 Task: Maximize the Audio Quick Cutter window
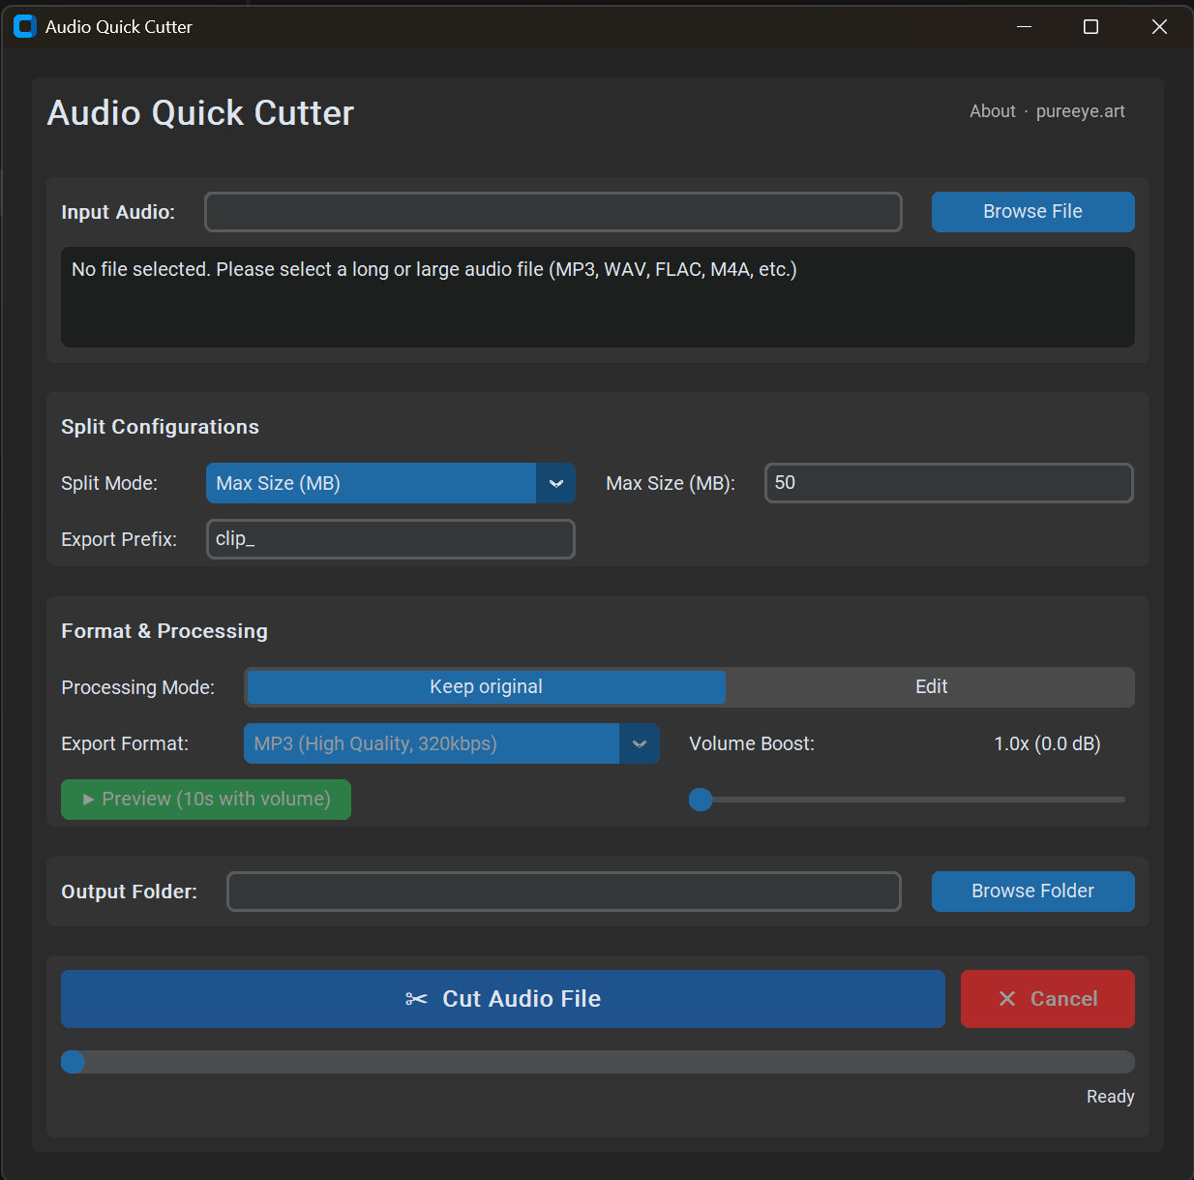1090,26
